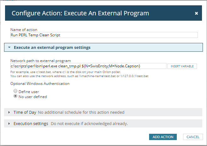Click the CANCEL button
This screenshot has width=207, height=146.
pos(193,137)
